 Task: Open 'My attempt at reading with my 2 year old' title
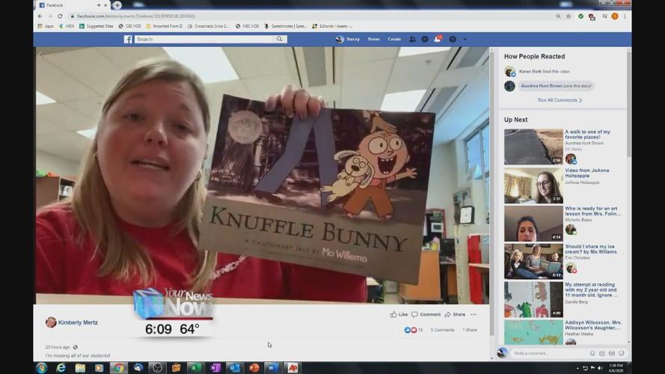click(591, 290)
